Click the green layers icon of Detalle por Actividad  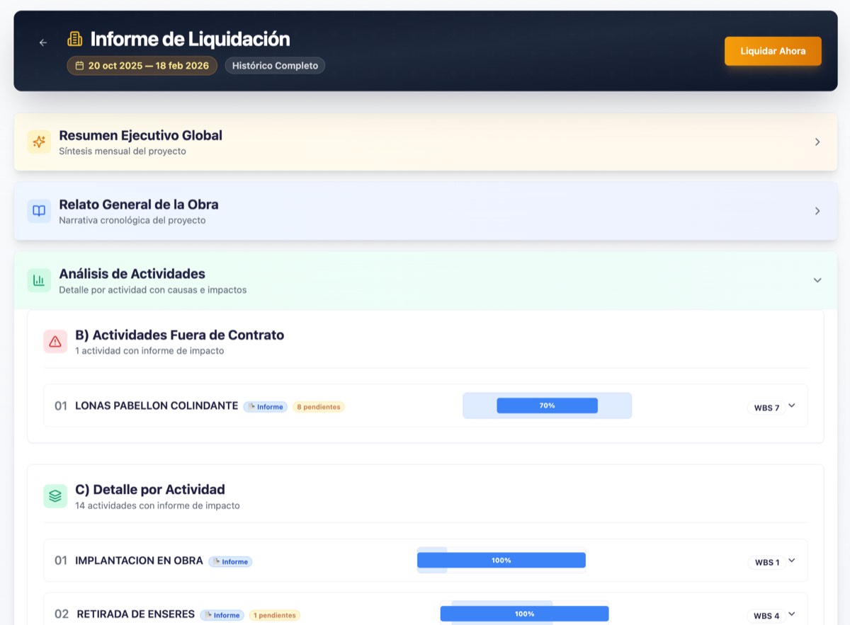55,496
